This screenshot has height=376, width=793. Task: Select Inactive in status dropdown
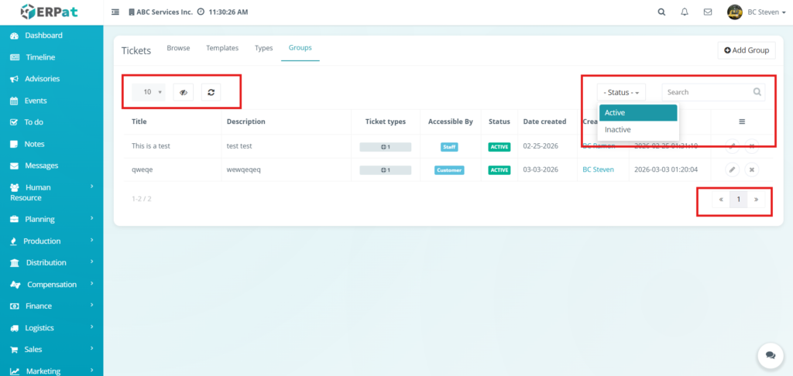618,130
